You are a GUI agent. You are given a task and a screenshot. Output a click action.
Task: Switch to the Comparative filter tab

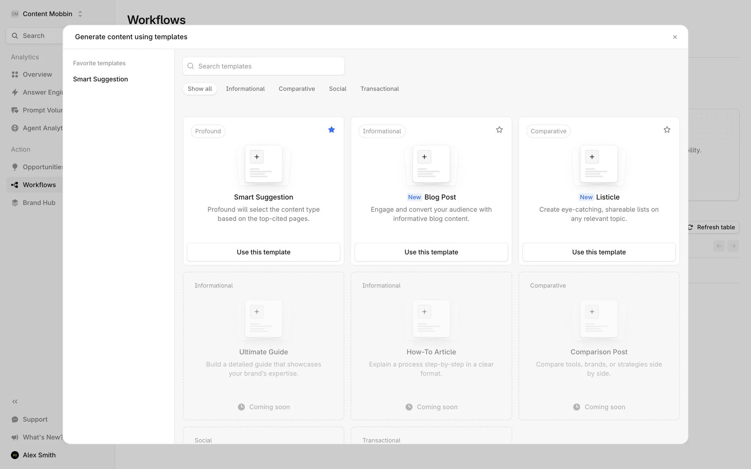coord(296,89)
